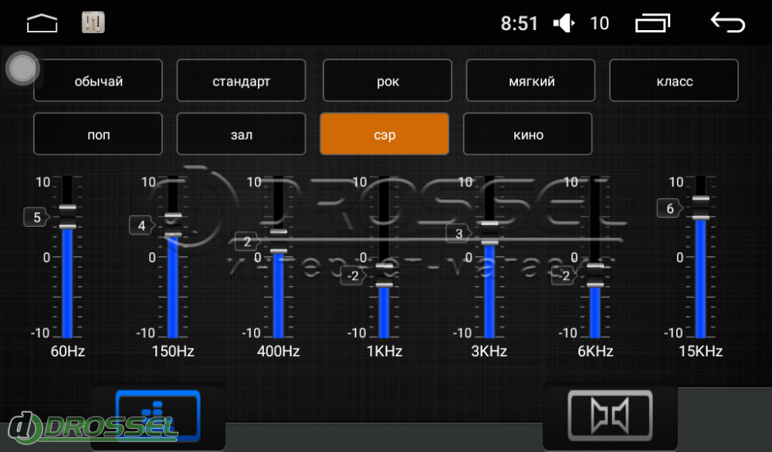772x452 pixels.
Task: Open the recent apps icon
Action: point(653,23)
